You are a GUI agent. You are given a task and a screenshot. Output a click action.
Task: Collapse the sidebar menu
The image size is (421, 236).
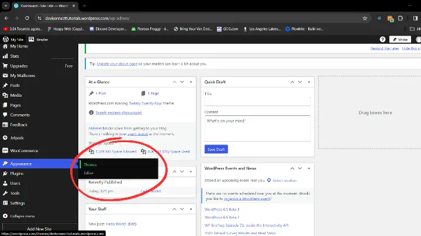click(x=19, y=216)
